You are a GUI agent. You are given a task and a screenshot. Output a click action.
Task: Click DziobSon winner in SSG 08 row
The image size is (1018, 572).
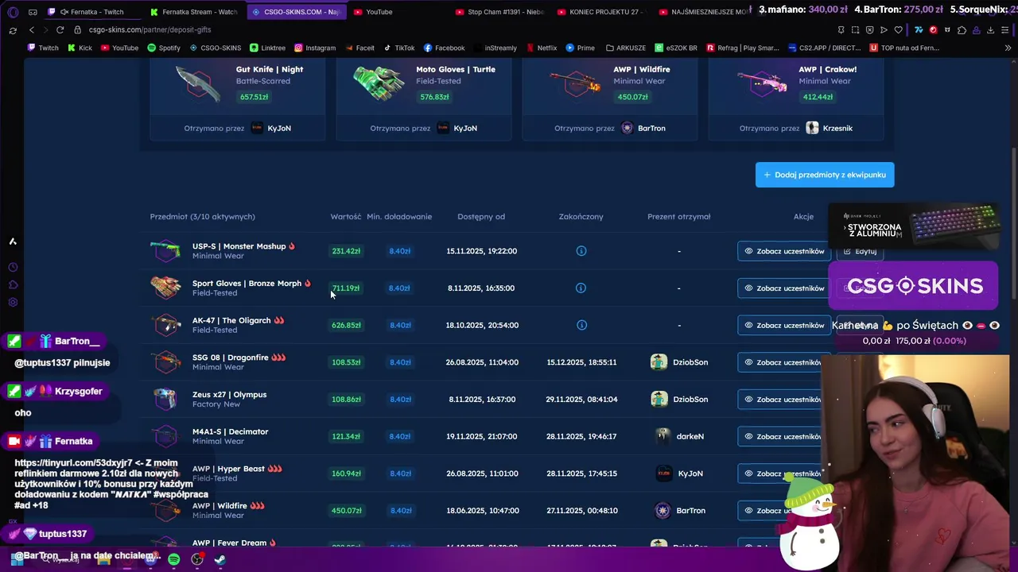point(679,362)
